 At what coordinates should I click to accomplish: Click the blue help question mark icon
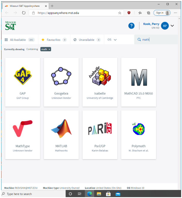click(x=131, y=26)
